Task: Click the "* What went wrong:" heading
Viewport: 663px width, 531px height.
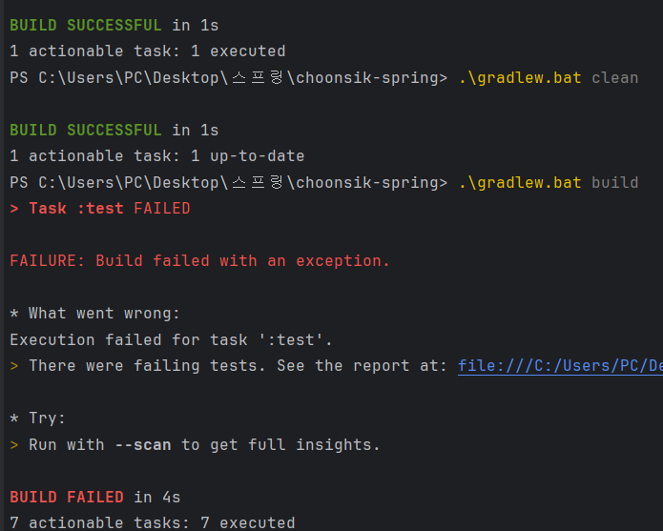Action: click(94, 313)
